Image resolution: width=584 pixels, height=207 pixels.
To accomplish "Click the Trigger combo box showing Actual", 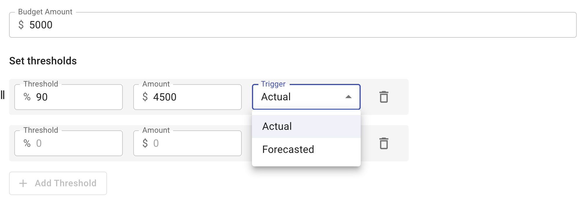I will (x=298, y=97).
